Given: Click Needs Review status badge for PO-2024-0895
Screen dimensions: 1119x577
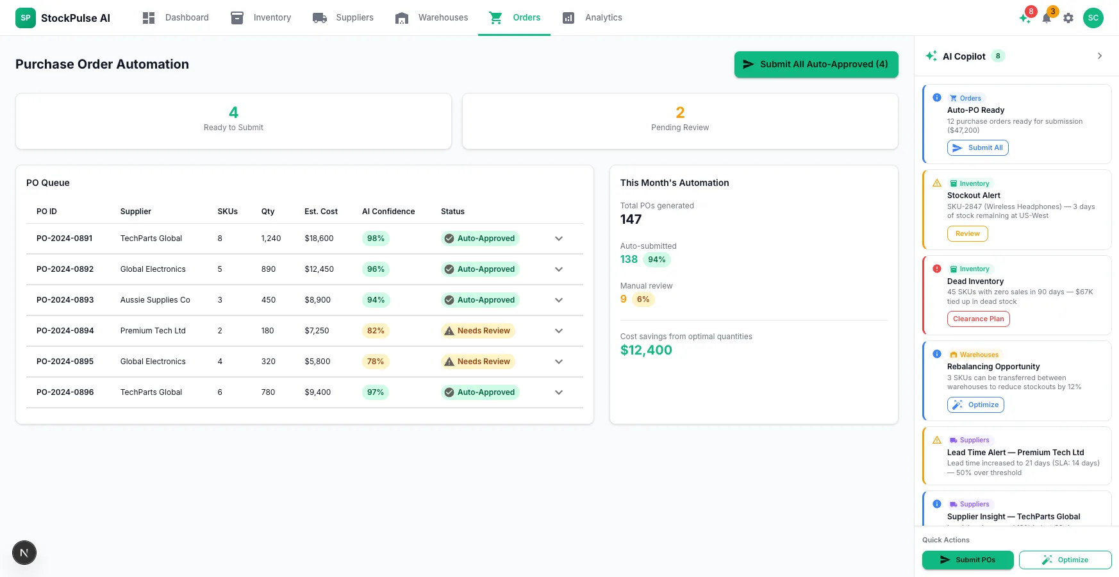Looking at the screenshot, I should (478, 362).
